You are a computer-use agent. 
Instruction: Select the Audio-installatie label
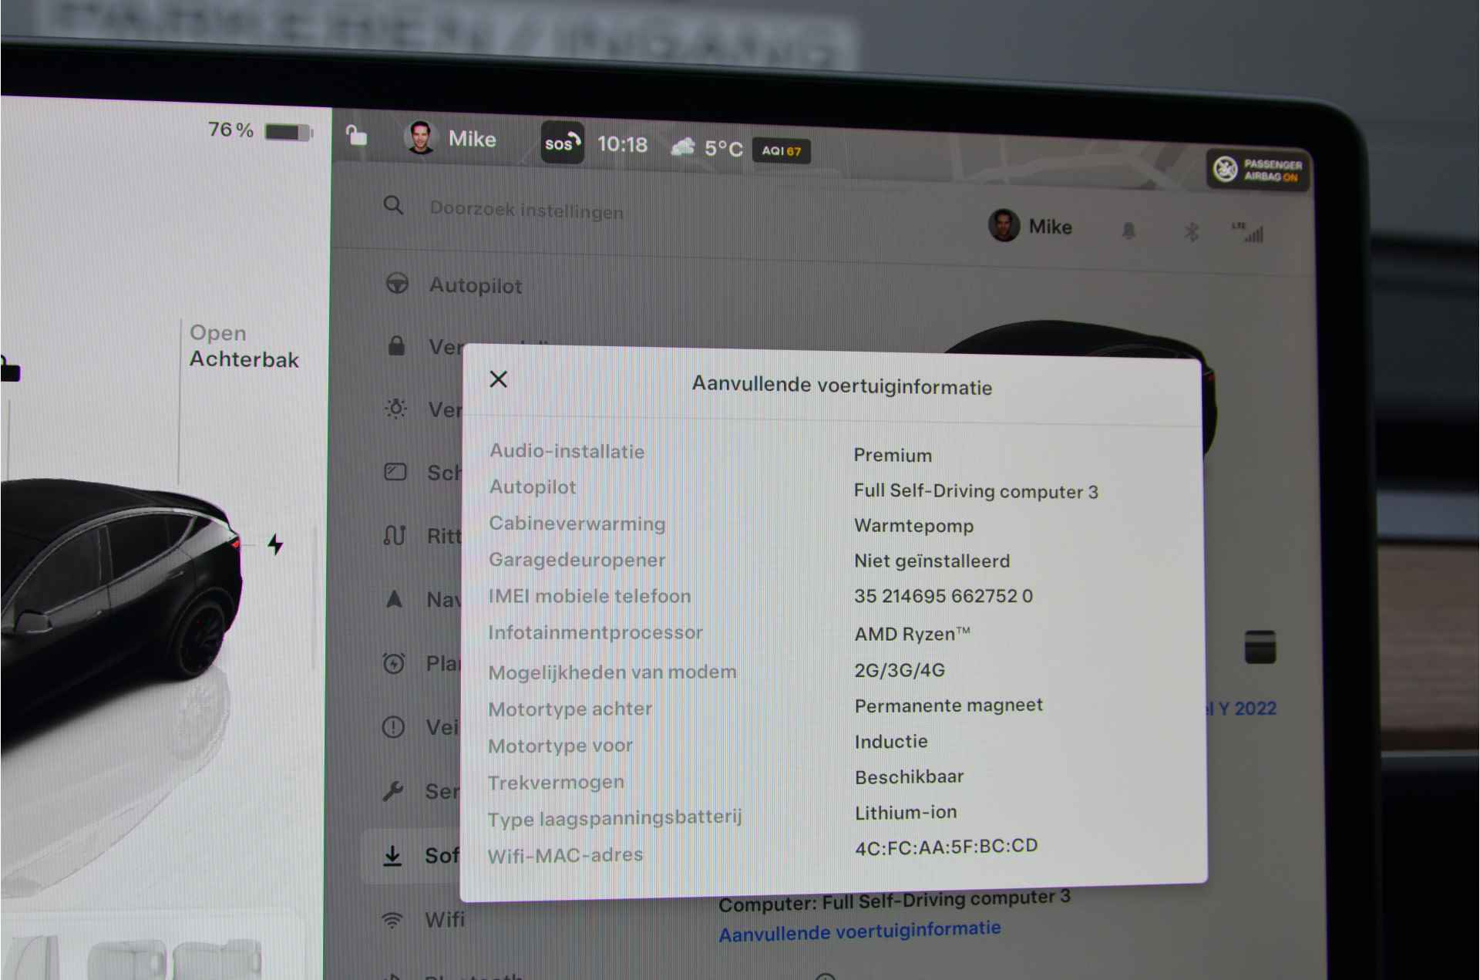[x=567, y=451]
